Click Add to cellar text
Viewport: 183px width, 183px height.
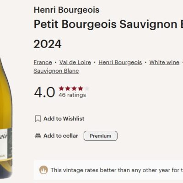[61, 136]
